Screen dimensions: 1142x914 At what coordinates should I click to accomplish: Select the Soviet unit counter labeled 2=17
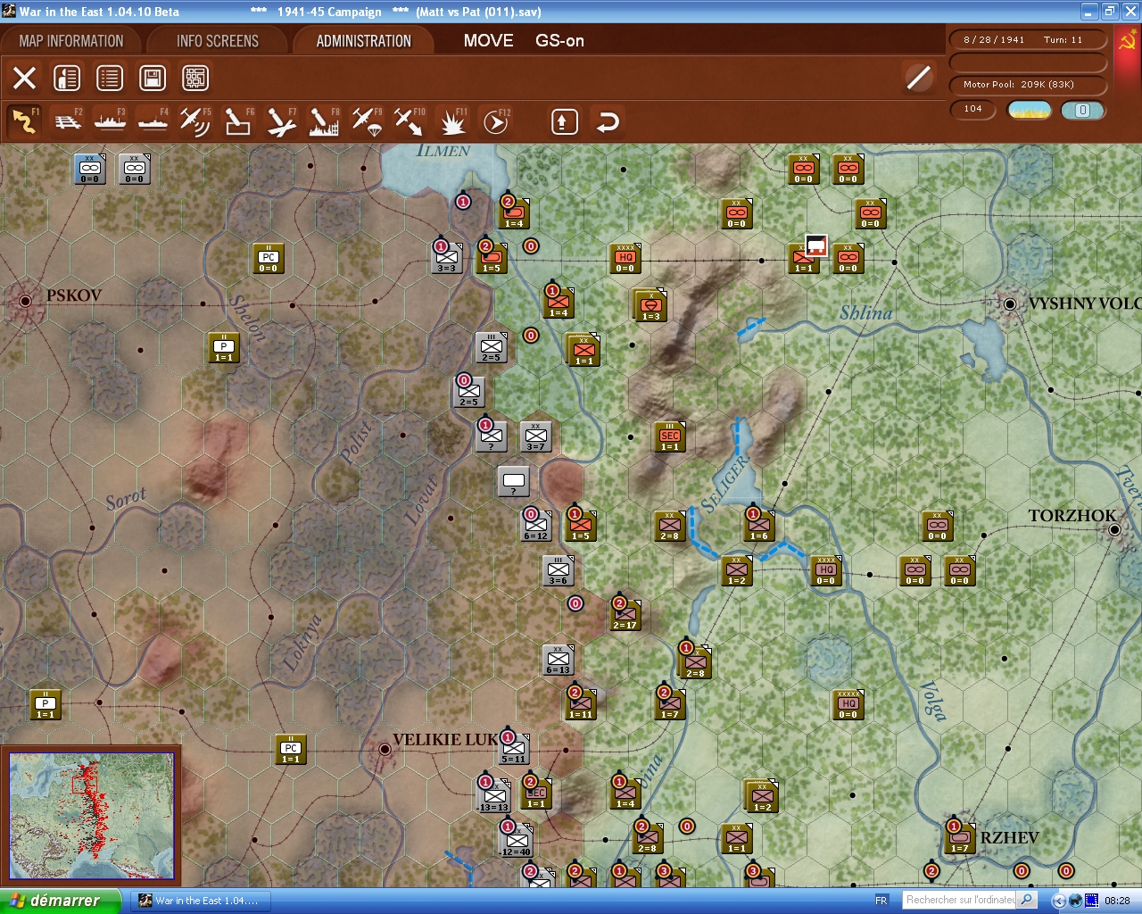click(625, 615)
